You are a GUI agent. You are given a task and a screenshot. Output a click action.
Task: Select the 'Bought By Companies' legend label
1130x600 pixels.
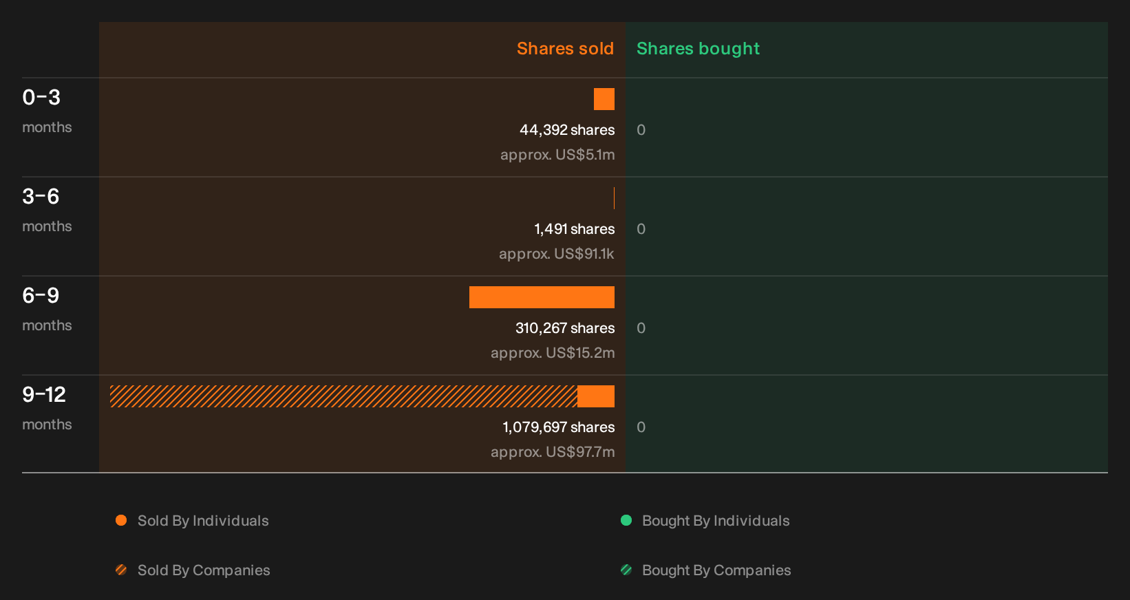pos(716,570)
